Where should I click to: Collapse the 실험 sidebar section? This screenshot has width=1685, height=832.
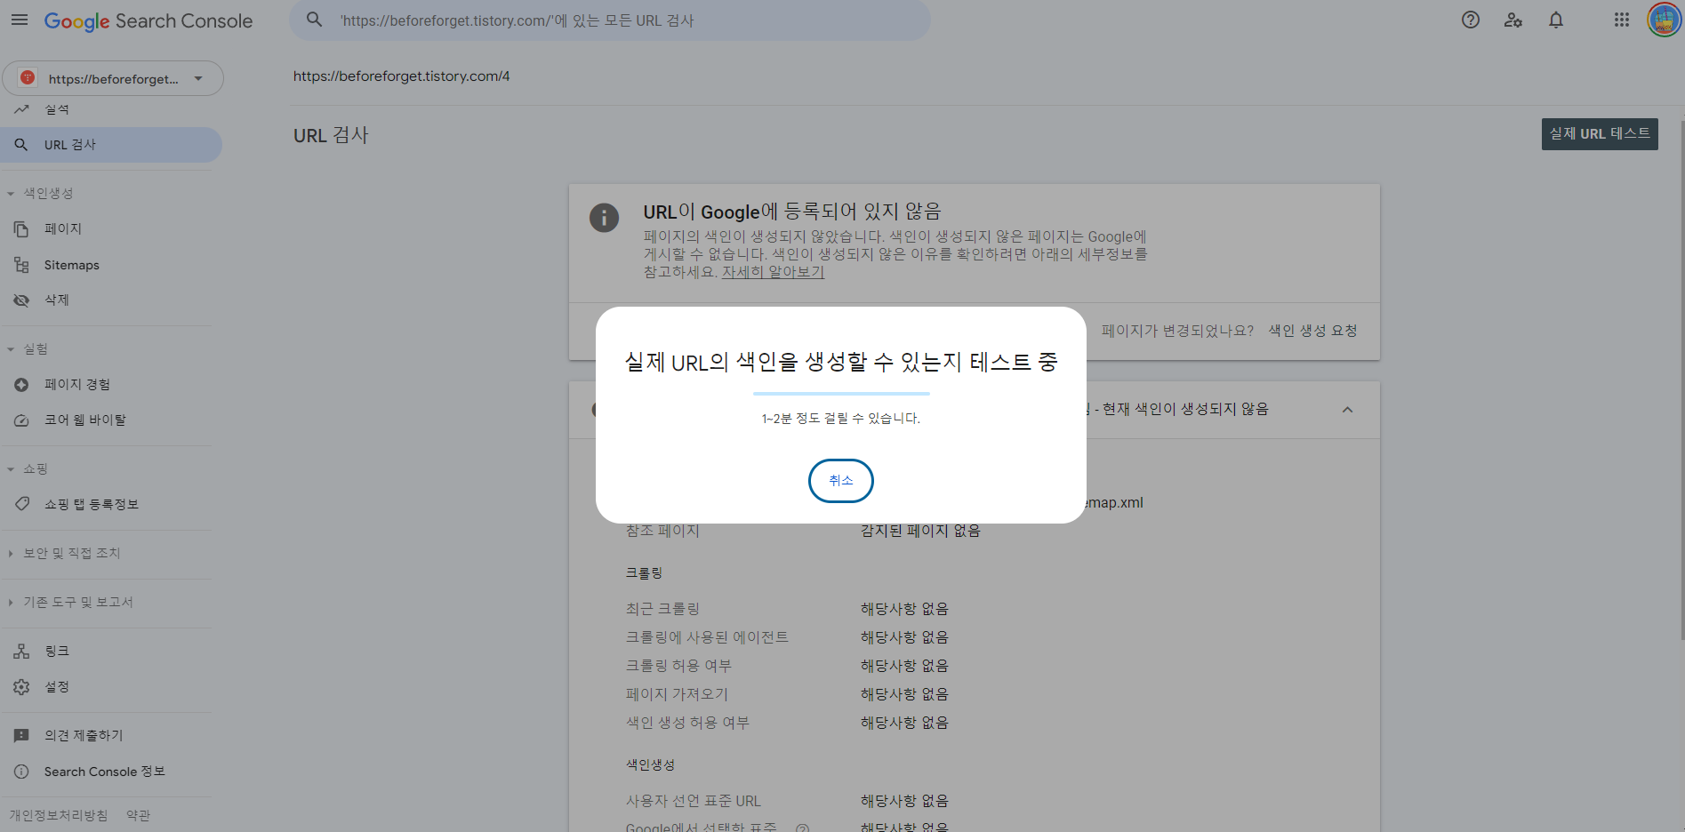pyautogui.click(x=11, y=349)
